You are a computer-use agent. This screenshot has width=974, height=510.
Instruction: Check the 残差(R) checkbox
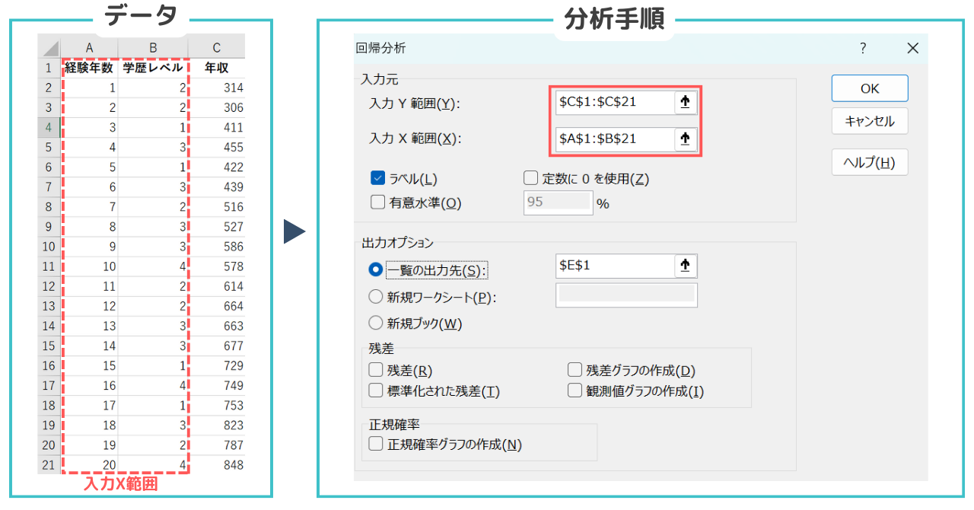375,371
